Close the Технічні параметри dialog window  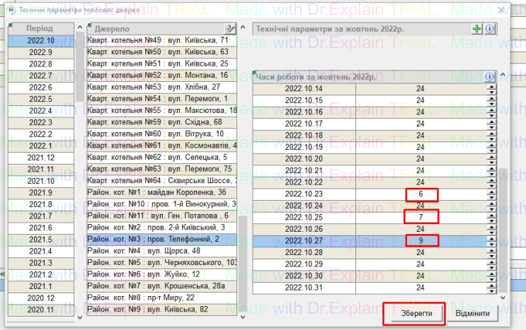tap(502, 11)
